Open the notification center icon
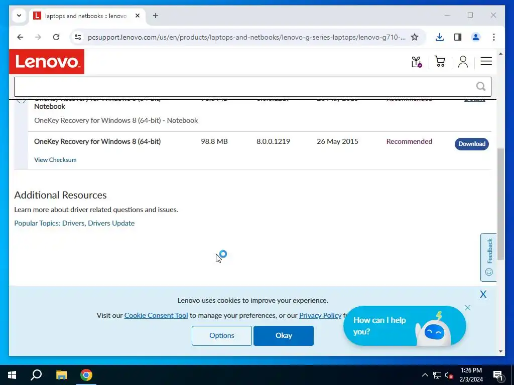The width and height of the screenshot is (514, 385). (498, 375)
